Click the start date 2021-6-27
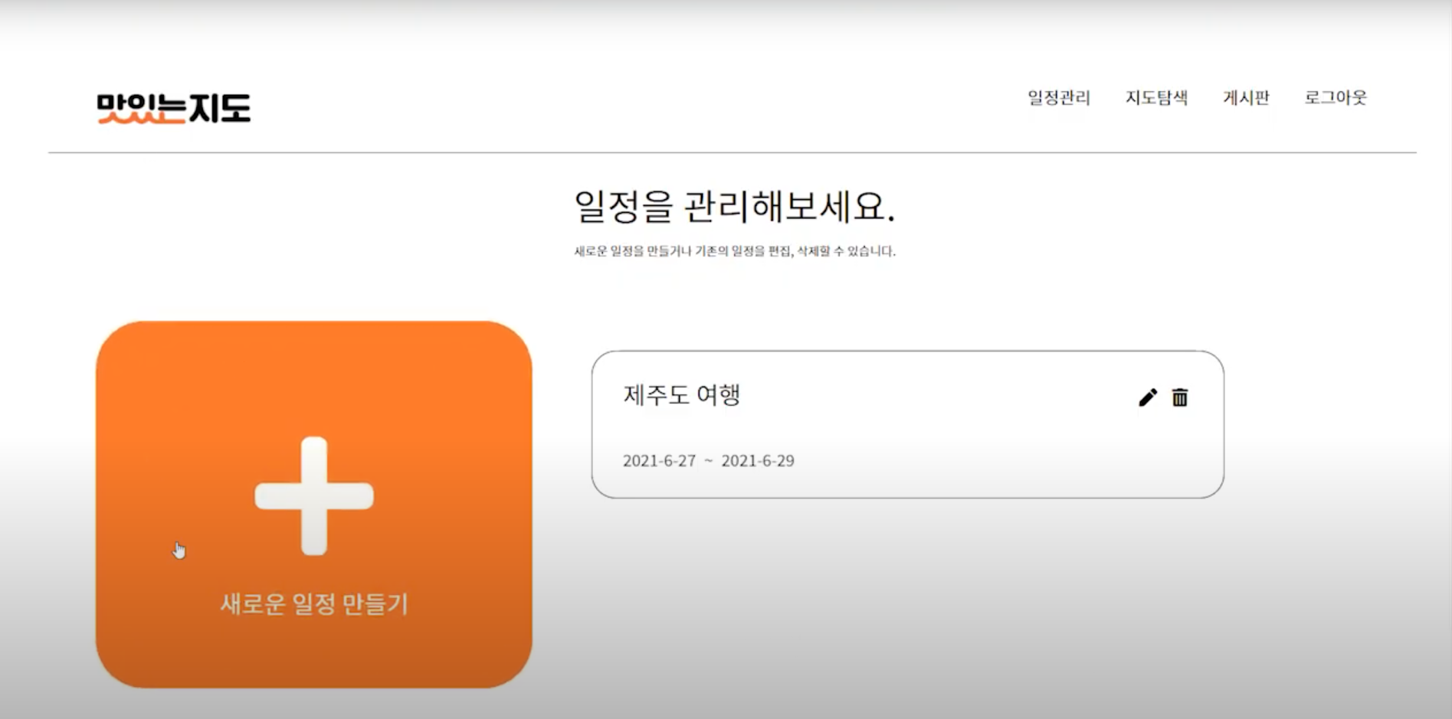This screenshot has width=1452, height=719. [659, 461]
